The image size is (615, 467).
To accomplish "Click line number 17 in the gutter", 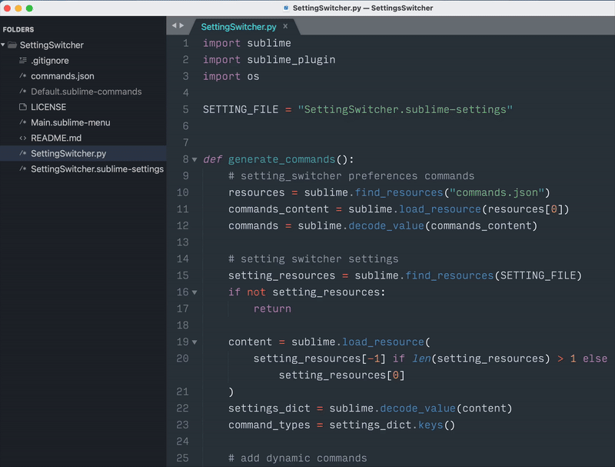I will tap(184, 309).
